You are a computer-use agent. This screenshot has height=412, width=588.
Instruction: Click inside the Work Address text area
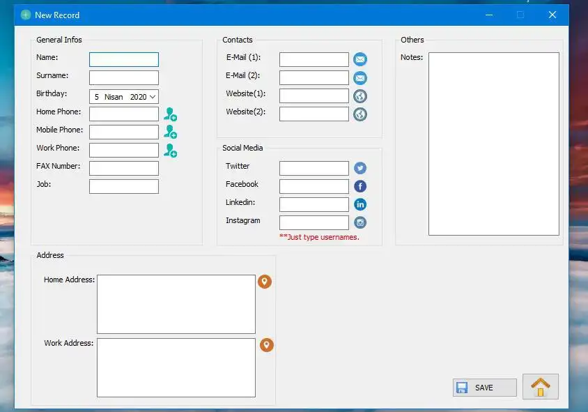click(176, 367)
